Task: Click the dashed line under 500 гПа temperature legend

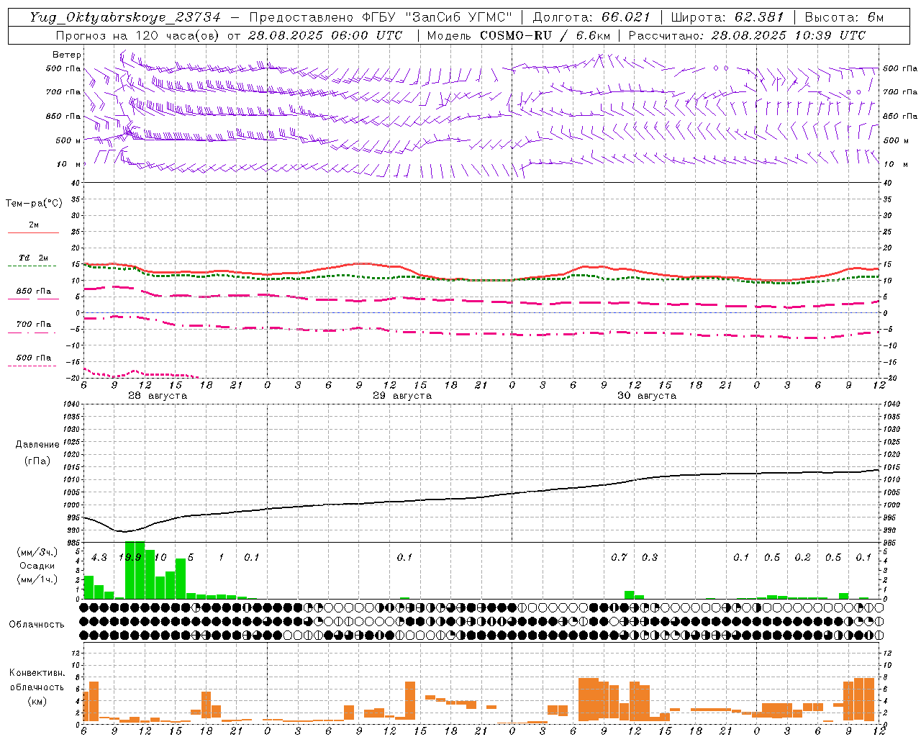Action: [32, 366]
